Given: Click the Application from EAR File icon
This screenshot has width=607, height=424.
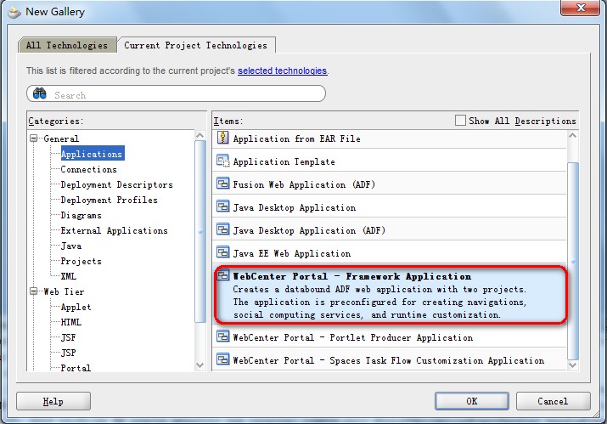Looking at the screenshot, I should (222, 138).
